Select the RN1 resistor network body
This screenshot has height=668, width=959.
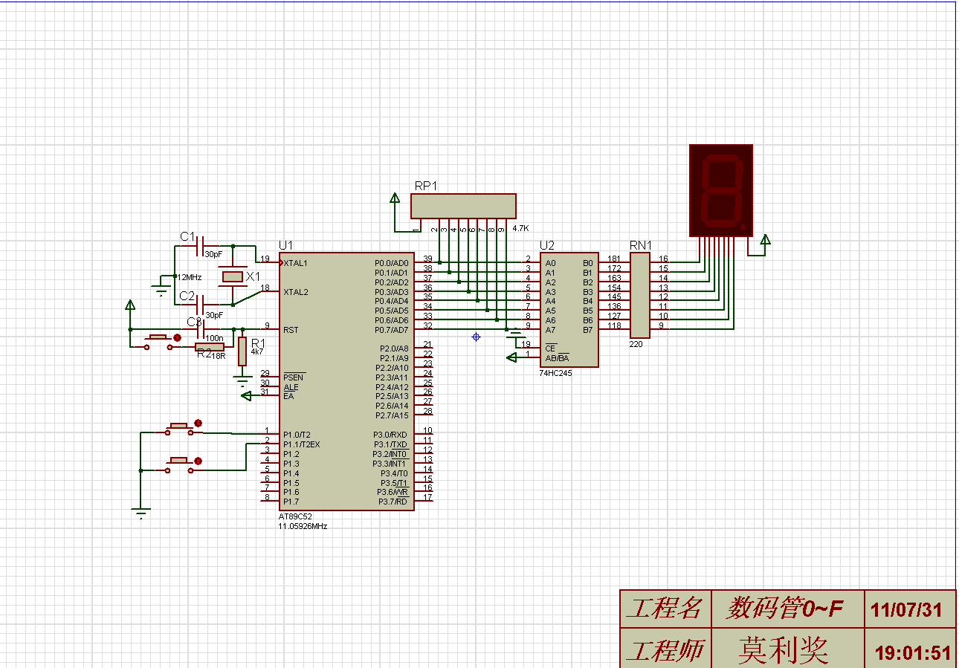639,294
